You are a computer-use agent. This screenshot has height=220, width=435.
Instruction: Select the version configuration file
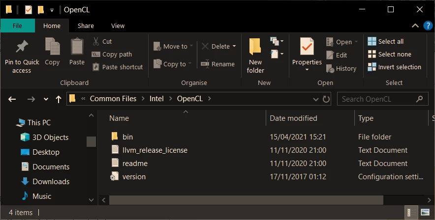coord(134,177)
